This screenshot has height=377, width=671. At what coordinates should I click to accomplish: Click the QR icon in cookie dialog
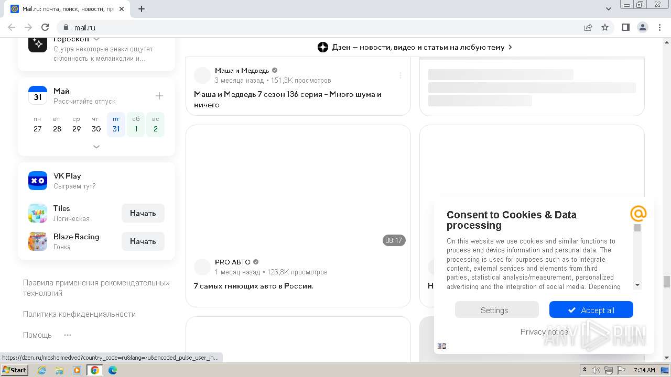point(442,346)
